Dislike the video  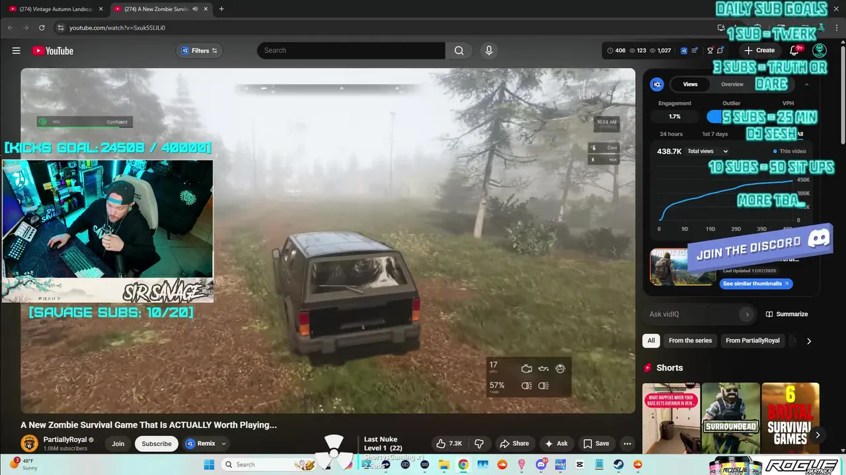click(480, 443)
